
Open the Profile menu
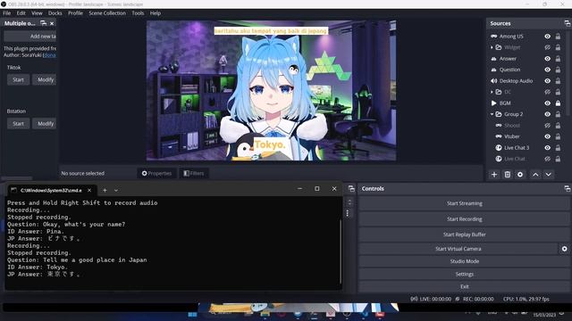click(x=75, y=13)
